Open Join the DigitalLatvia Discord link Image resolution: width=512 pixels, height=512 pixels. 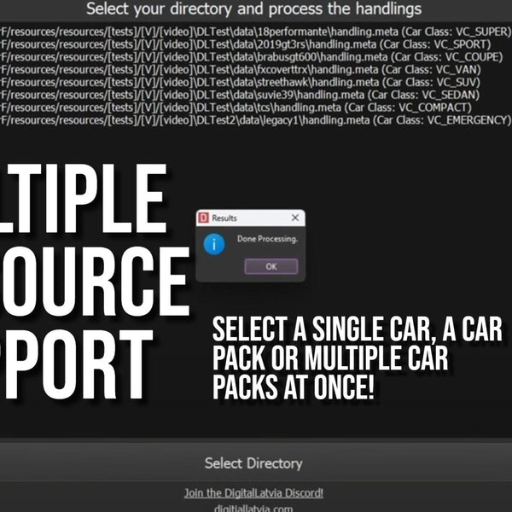[x=253, y=492]
